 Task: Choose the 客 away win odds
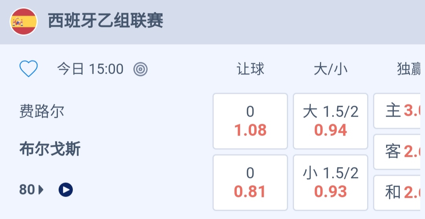click(399, 152)
